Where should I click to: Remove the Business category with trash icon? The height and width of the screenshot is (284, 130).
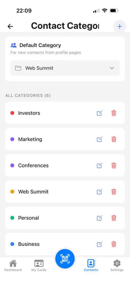pyautogui.click(x=114, y=244)
